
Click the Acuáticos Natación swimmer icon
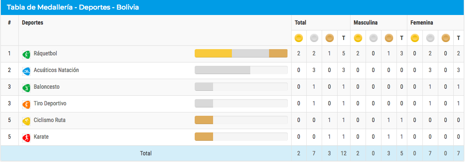pos(26,71)
